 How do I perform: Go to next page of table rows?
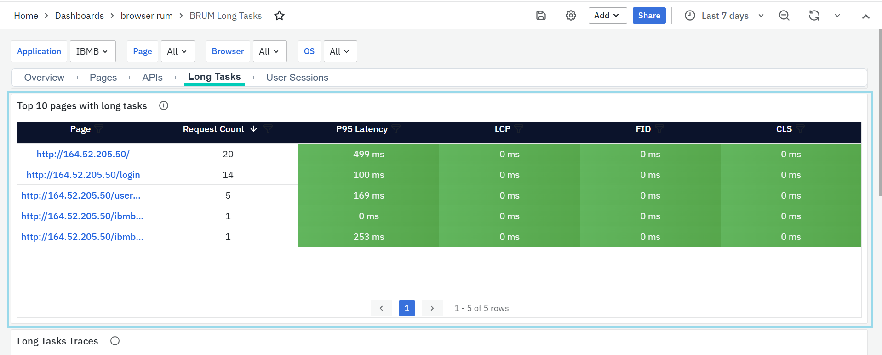[432, 308]
